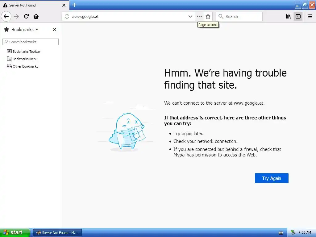Click the Search bookmarks field
316x237 pixels.
(31, 42)
